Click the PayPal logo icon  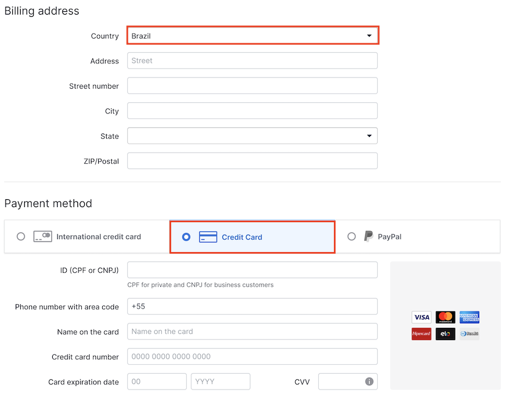[368, 236]
